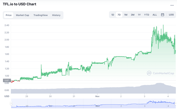Select the 7D time range
Screen dimensions: 177x109
(119, 15)
